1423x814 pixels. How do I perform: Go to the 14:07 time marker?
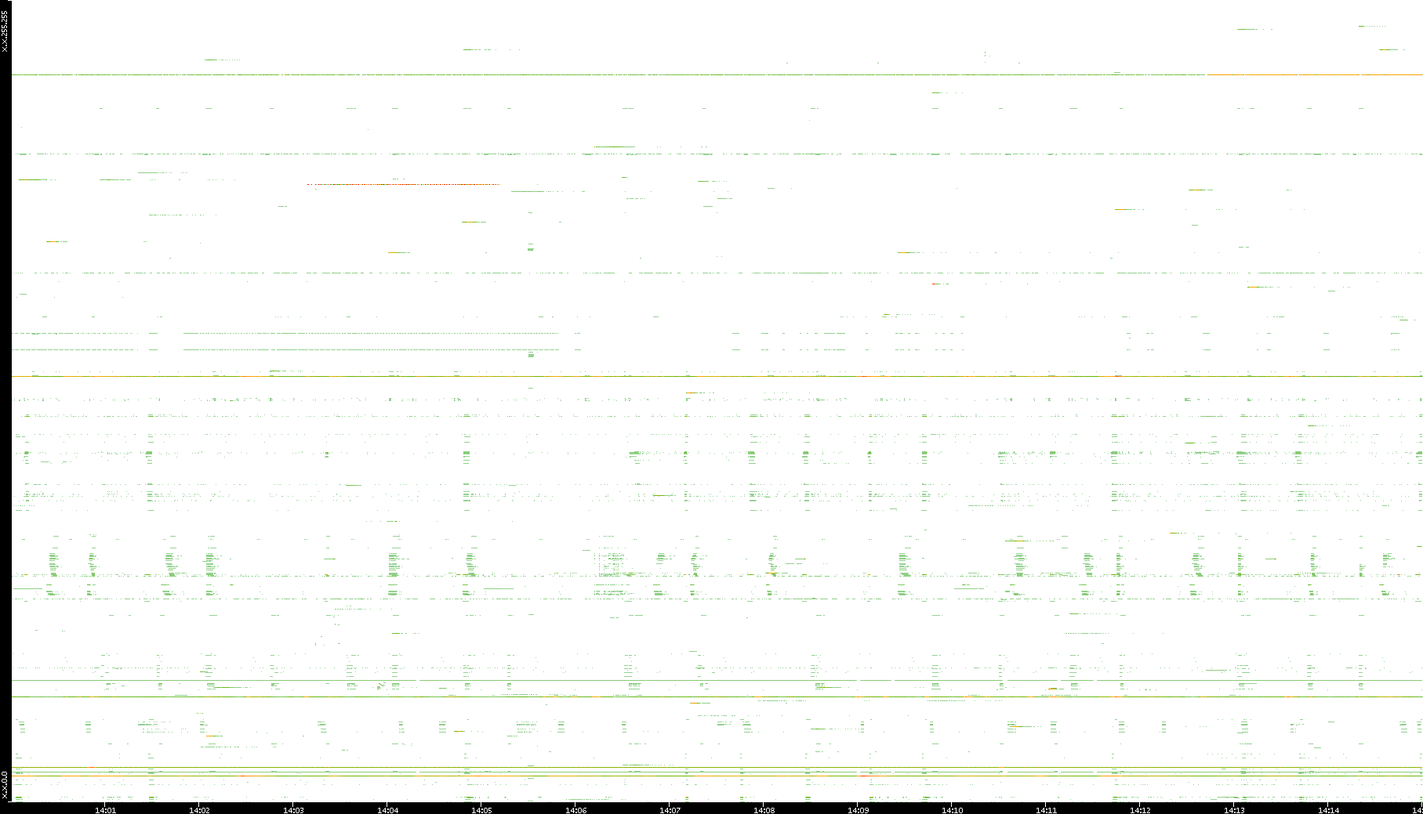pos(670,810)
